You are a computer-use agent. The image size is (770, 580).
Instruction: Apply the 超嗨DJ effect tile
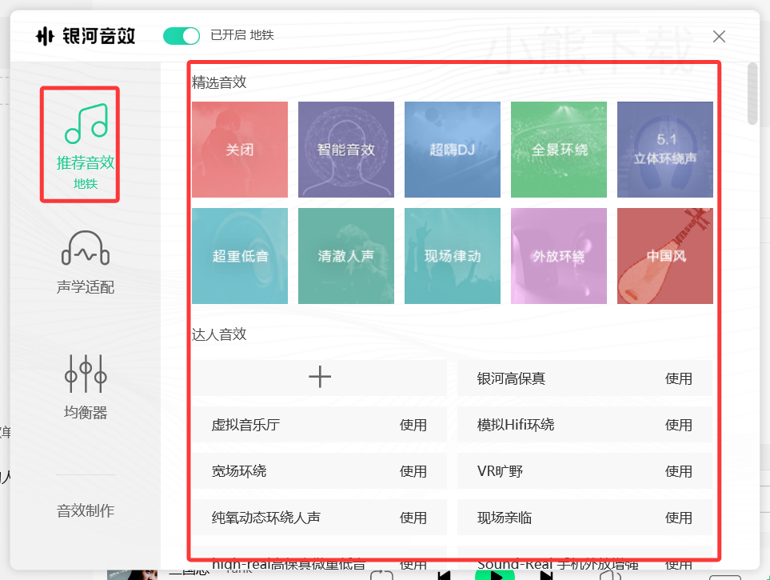coord(453,150)
